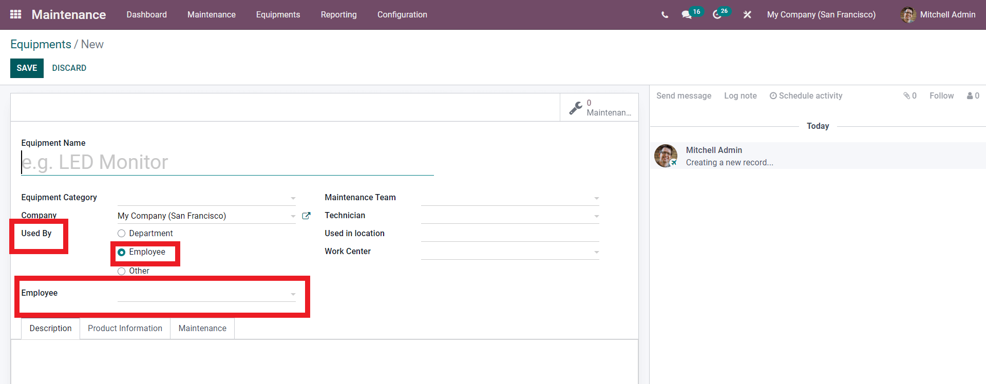The height and width of the screenshot is (384, 986).
Task: Open Mitchell Admin user menu
Action: coord(938,15)
